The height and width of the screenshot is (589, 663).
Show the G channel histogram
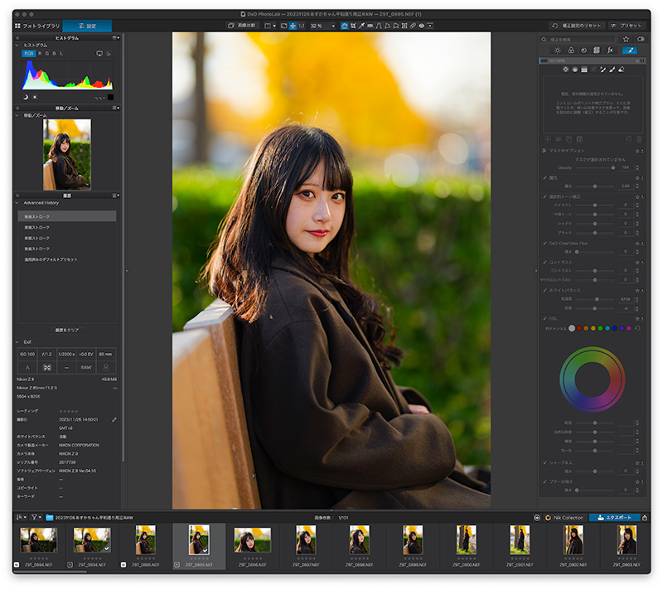[x=47, y=54]
